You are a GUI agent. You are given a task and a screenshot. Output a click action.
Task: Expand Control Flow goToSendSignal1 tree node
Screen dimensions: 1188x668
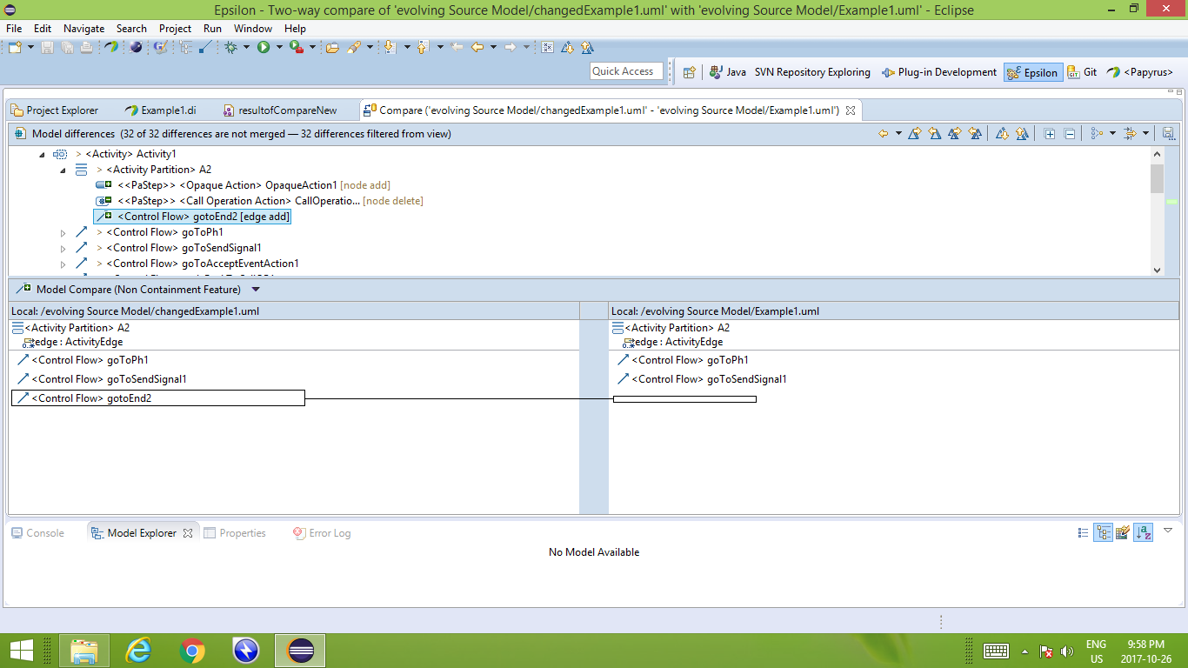coord(63,248)
